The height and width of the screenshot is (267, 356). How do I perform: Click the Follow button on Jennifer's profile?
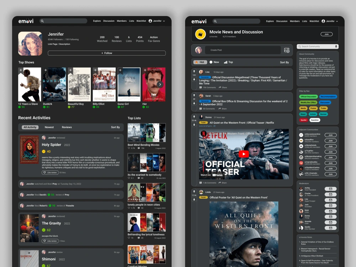(x=107, y=53)
